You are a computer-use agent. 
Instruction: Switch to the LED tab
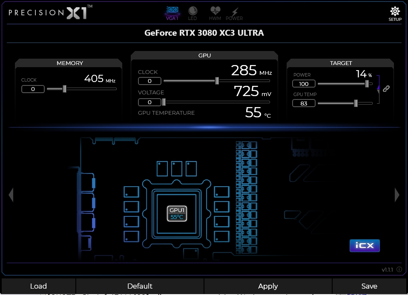[x=193, y=13]
